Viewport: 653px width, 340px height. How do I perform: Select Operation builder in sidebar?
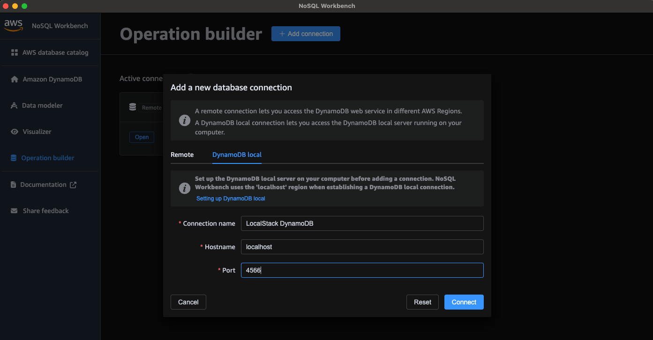[48, 158]
